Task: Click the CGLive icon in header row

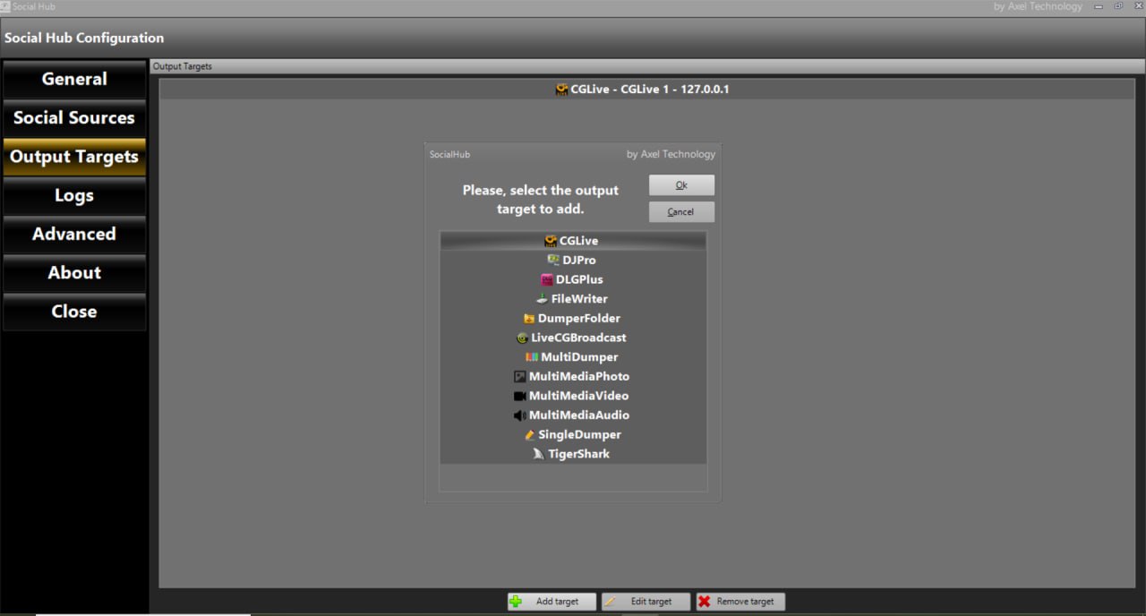Action: click(x=561, y=90)
